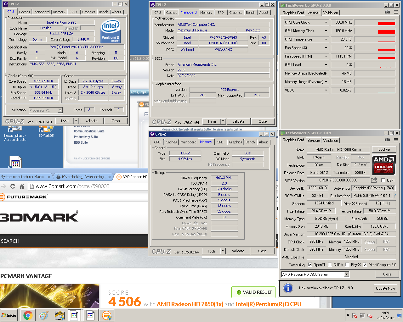Click the blue info icon in GPU-Z update bar
Viewport: 403px width, 322px height.
point(288,288)
